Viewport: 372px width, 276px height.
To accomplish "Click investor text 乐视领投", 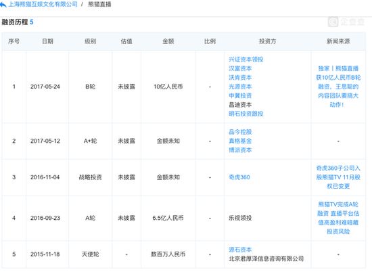I will tap(240, 218).
